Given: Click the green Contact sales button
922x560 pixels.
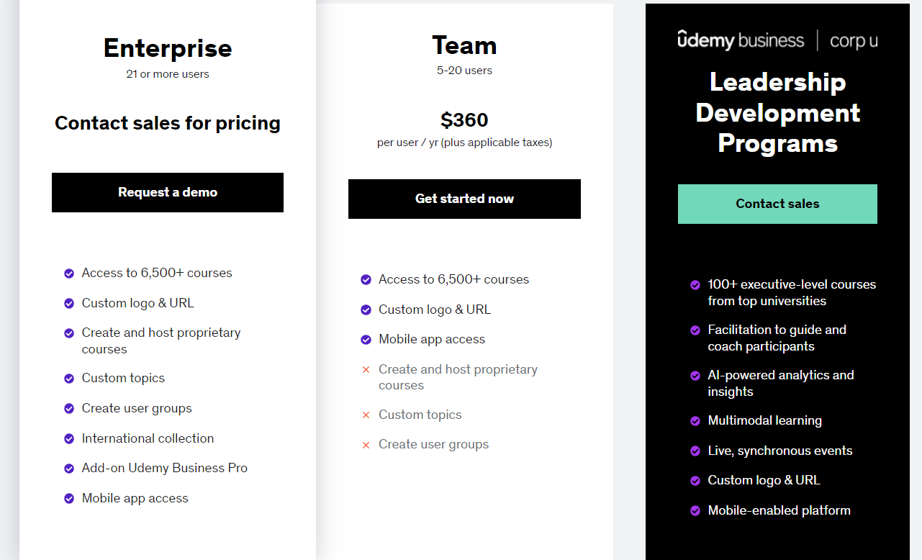Looking at the screenshot, I should click(x=777, y=204).
